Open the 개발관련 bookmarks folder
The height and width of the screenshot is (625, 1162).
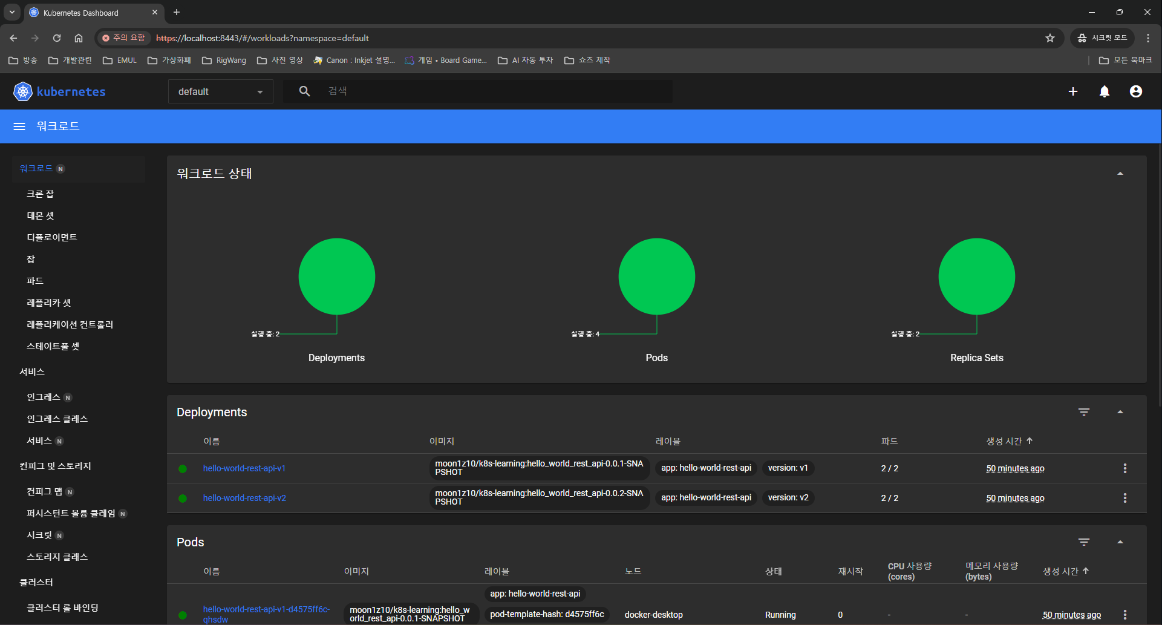click(70, 60)
